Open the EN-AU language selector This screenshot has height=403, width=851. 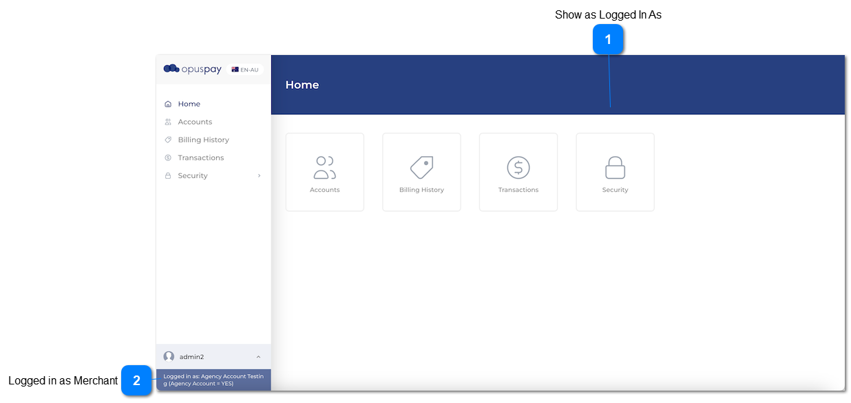[x=245, y=69]
